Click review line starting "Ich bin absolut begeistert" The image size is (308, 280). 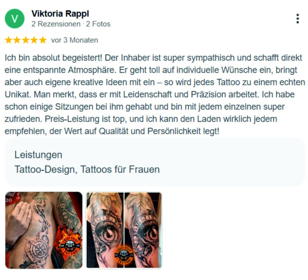[153, 58]
